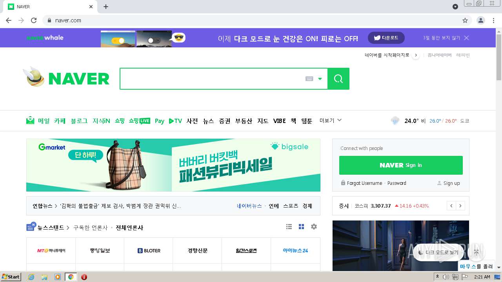Image resolution: width=502 pixels, height=282 pixels.
Task: Switch newsstand to grid view
Action: tap(301, 227)
